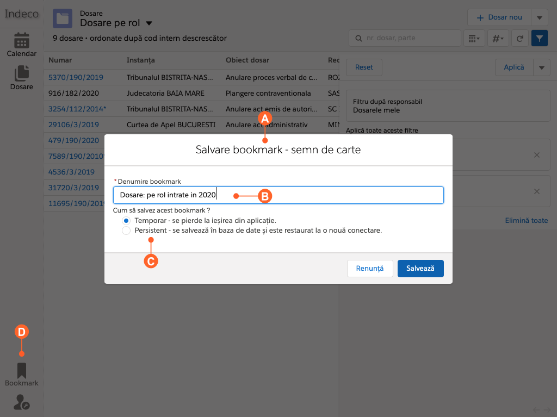Viewport: 557px width, 417px height.
Task: Choose the Persistent bookmark option
Action: [126, 230]
